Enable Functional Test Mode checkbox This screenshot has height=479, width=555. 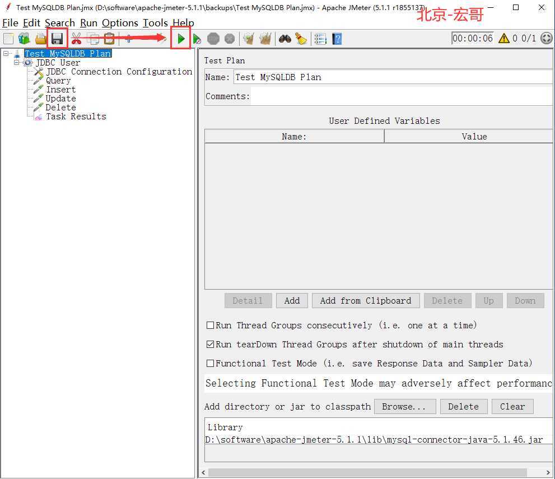(210, 364)
